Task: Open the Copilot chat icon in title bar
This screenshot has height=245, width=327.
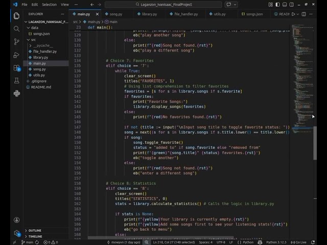Action: [229, 5]
